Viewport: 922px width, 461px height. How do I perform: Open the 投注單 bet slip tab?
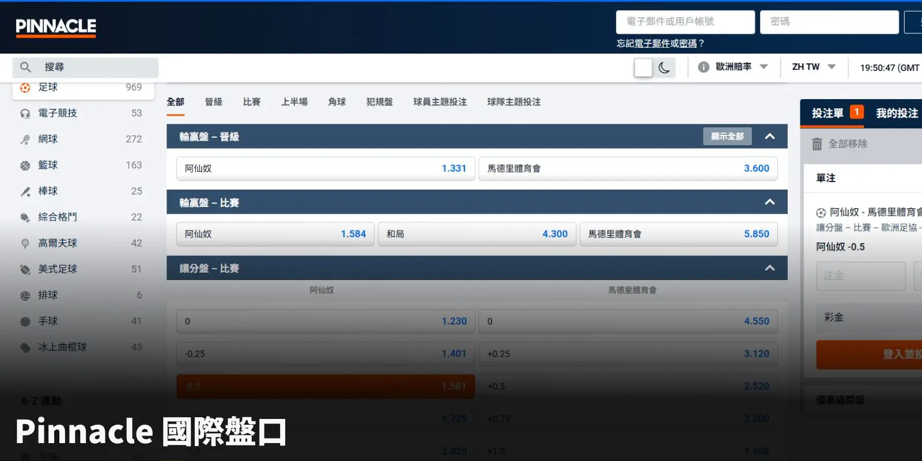point(837,113)
